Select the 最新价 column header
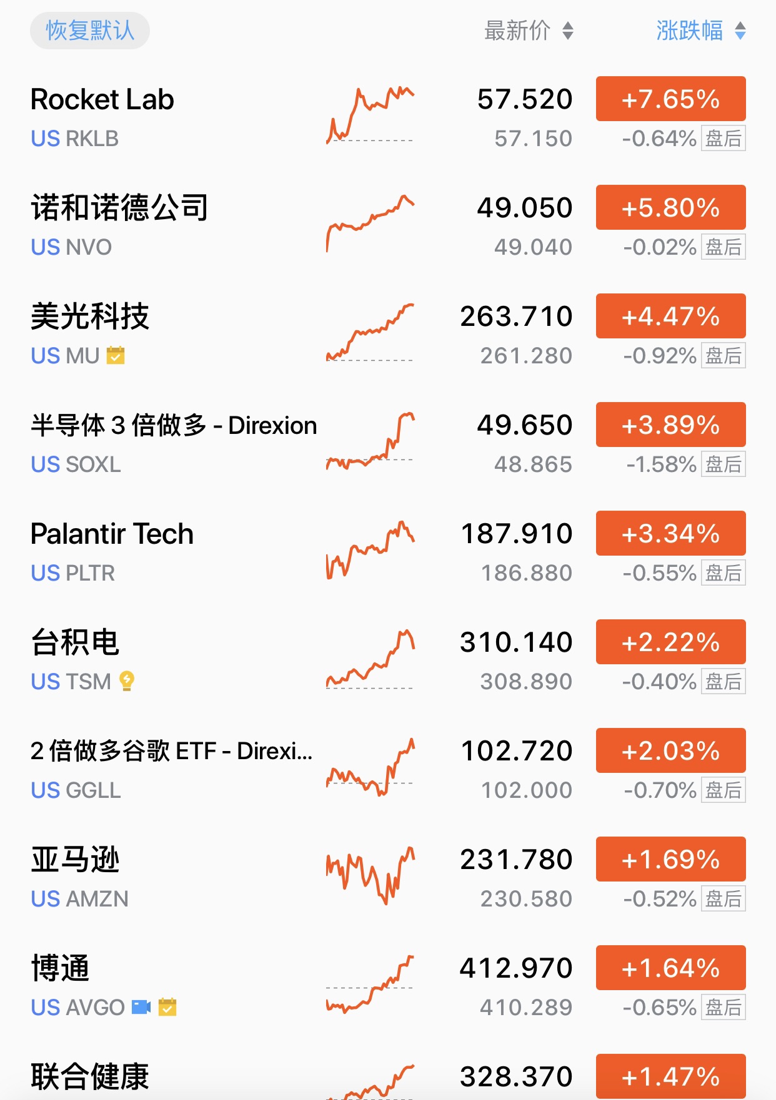Viewport: 776px width, 1100px height. point(517,31)
